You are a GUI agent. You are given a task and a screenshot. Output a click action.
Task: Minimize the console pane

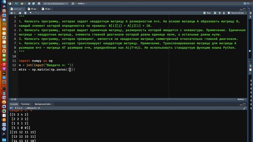point(241,105)
